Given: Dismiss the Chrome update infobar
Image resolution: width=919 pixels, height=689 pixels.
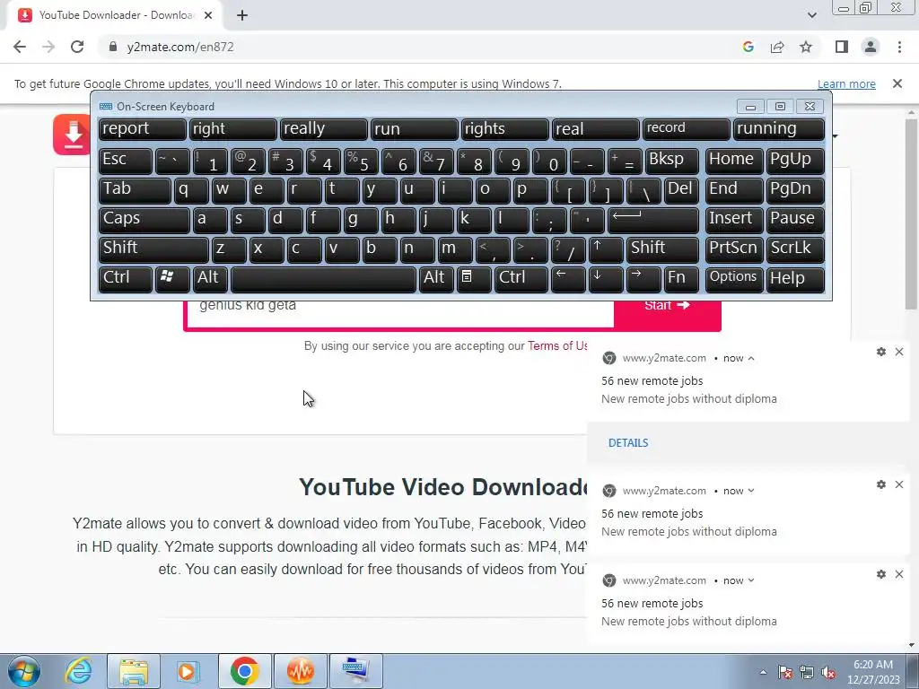Looking at the screenshot, I should (897, 83).
